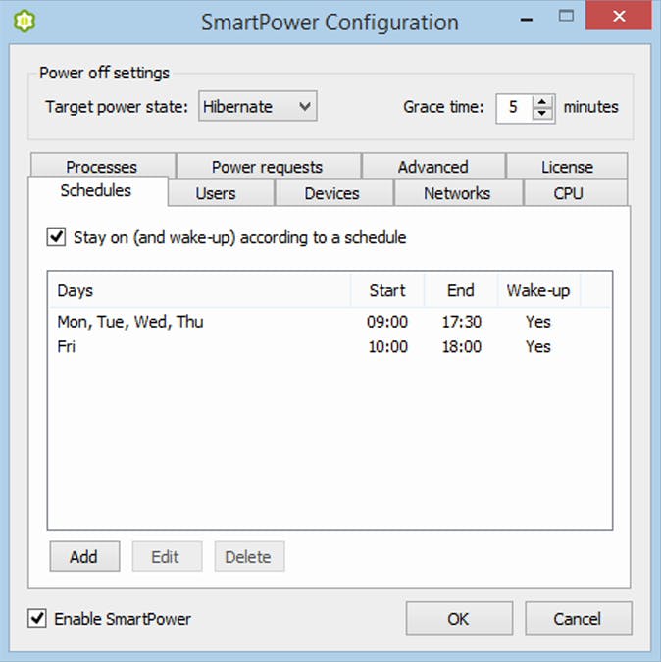Switch to the Processes tab
Viewport: 661px width, 662px height.
tap(102, 167)
